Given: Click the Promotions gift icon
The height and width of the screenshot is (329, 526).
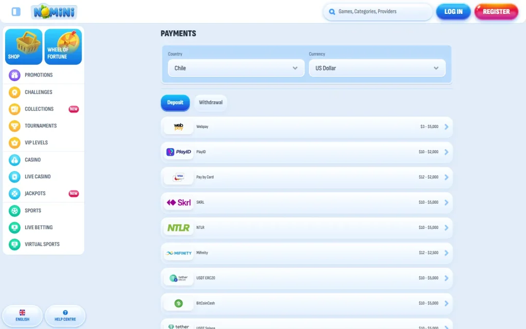Looking at the screenshot, I should pos(14,75).
